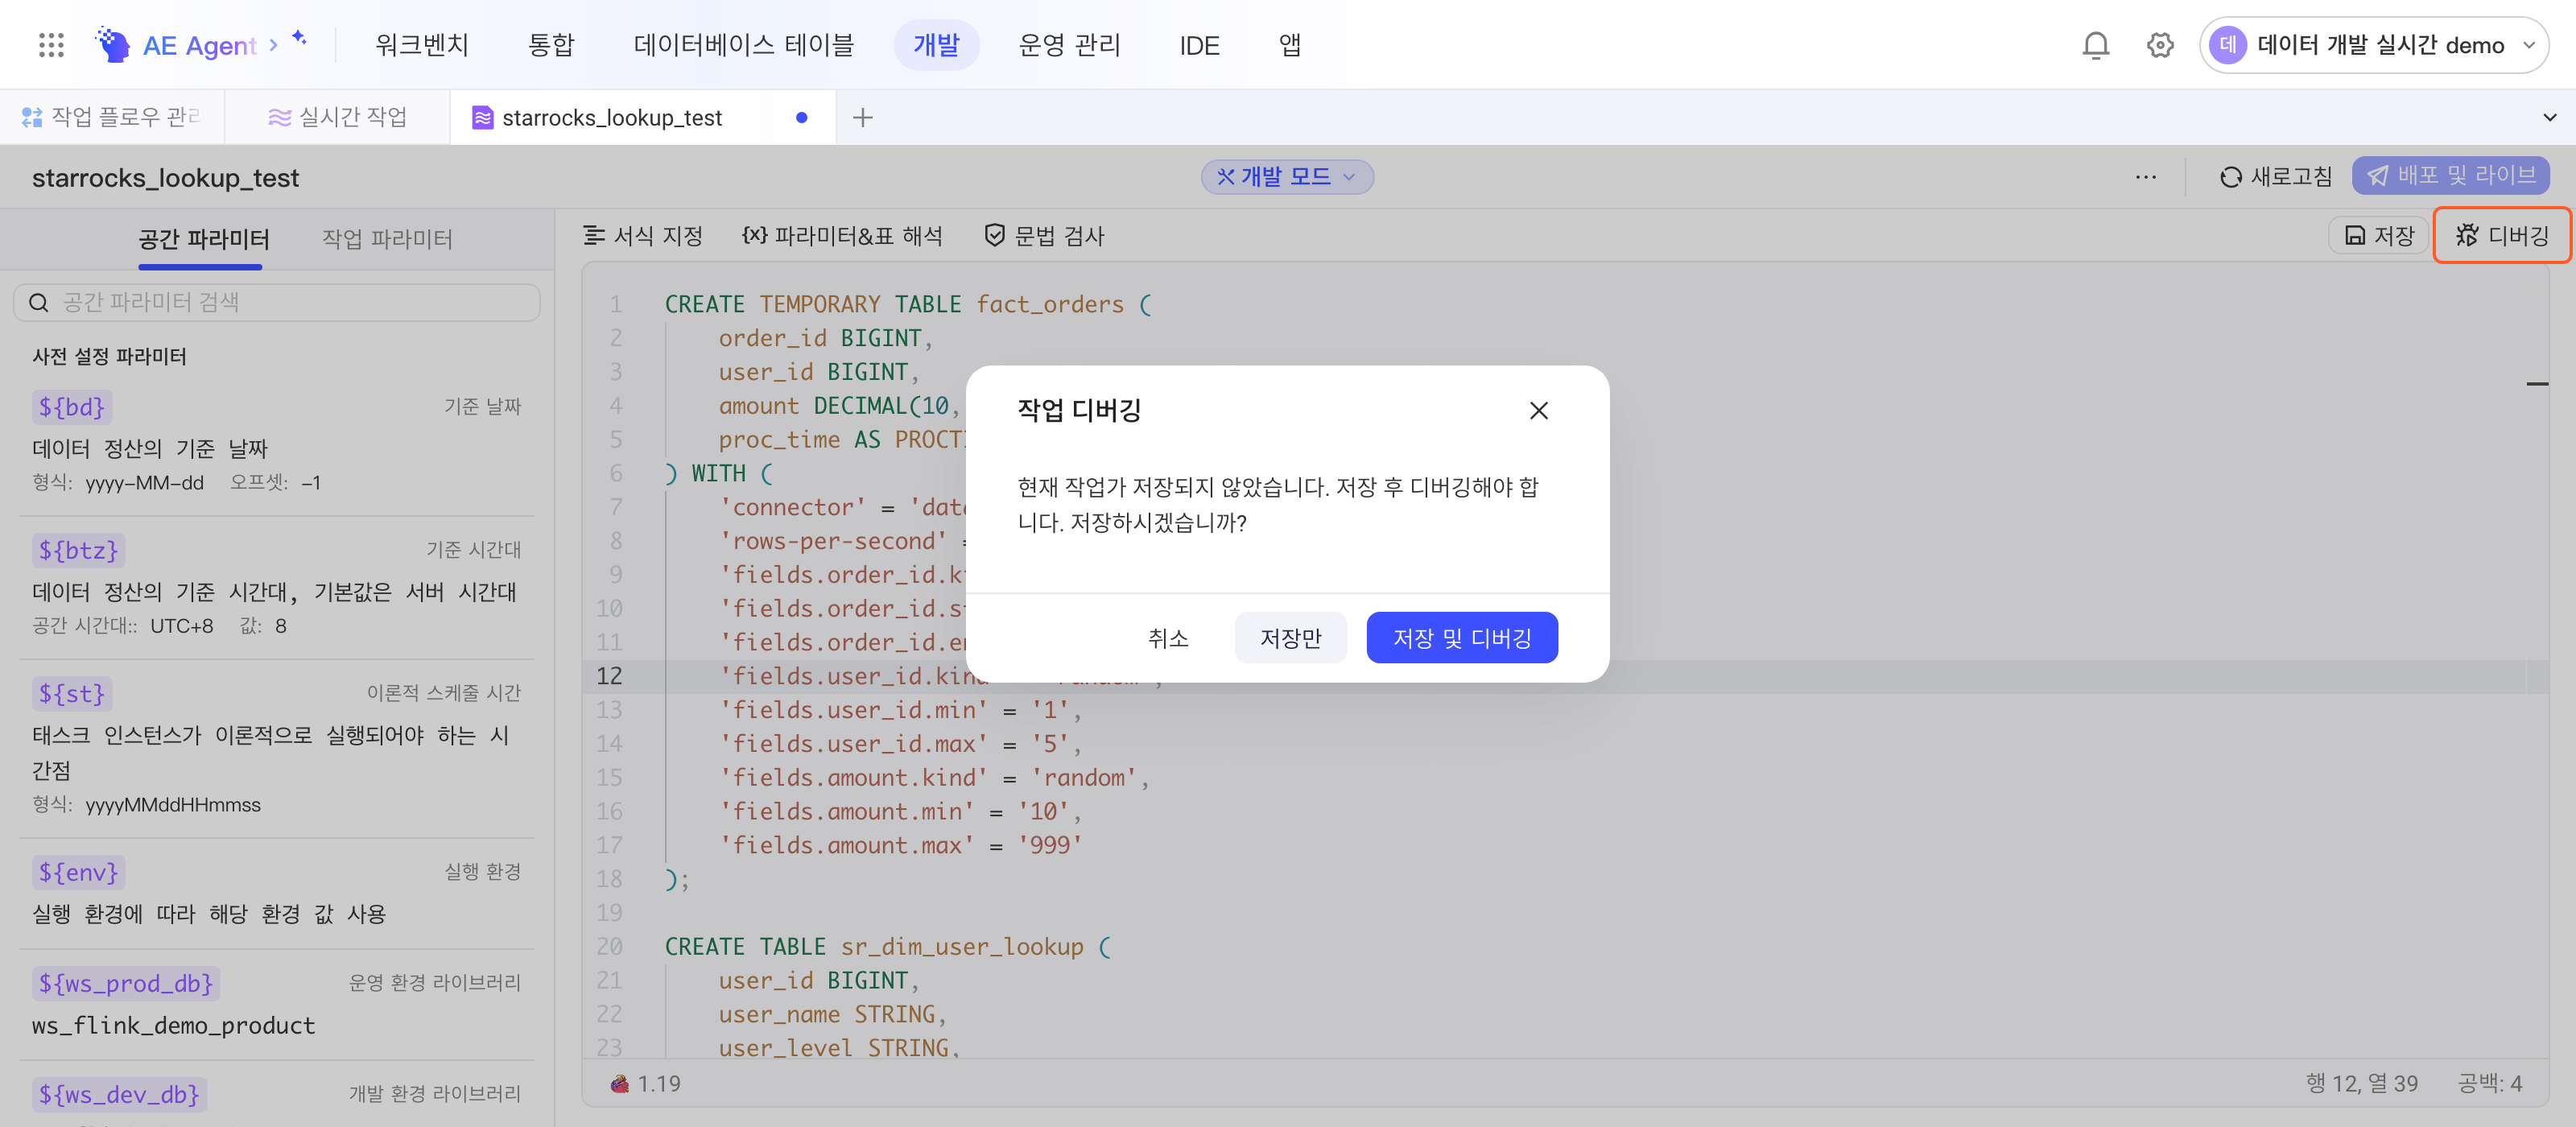
Task: Open the notifications bell
Action: click(2095, 45)
